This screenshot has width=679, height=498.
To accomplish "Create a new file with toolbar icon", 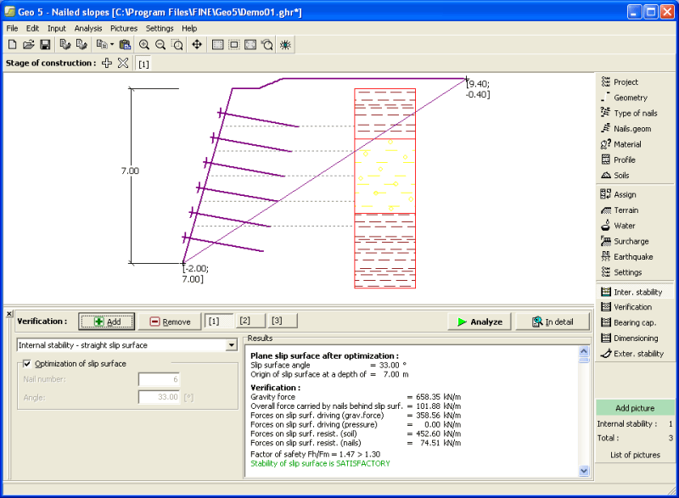I will click(x=12, y=45).
